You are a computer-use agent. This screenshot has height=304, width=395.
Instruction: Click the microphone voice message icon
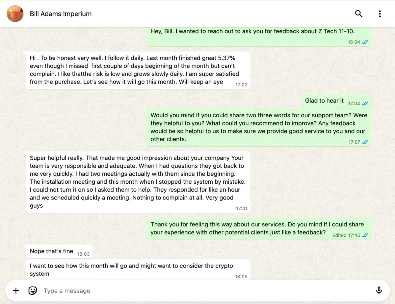379,291
